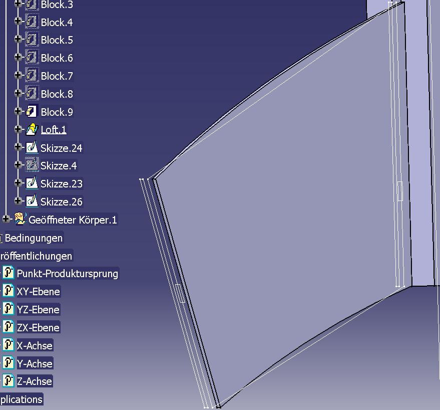Select Block.3 label in the tree
The image size is (440, 410).
[57, 5]
